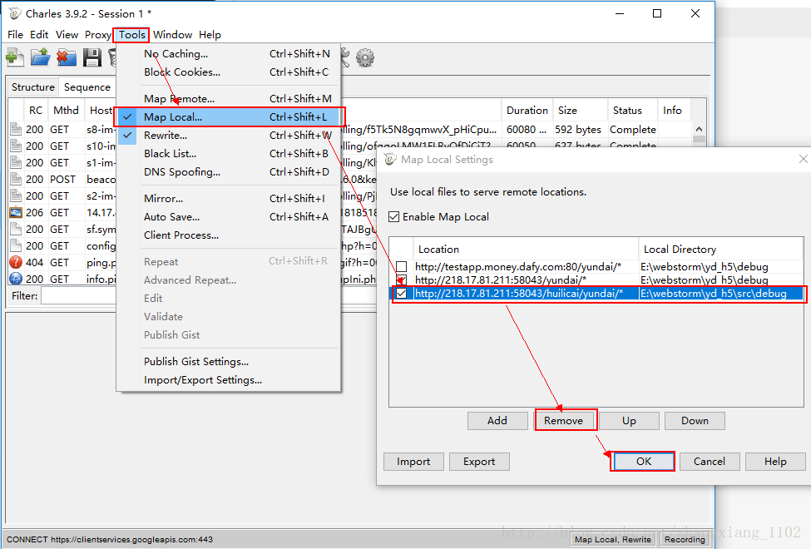Choose No Caching... from the Tools menu
811x549 pixels.
[x=228, y=54]
